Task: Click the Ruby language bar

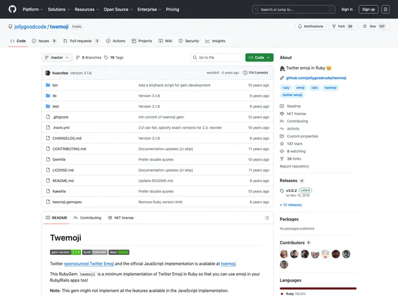Action: tap(318, 288)
